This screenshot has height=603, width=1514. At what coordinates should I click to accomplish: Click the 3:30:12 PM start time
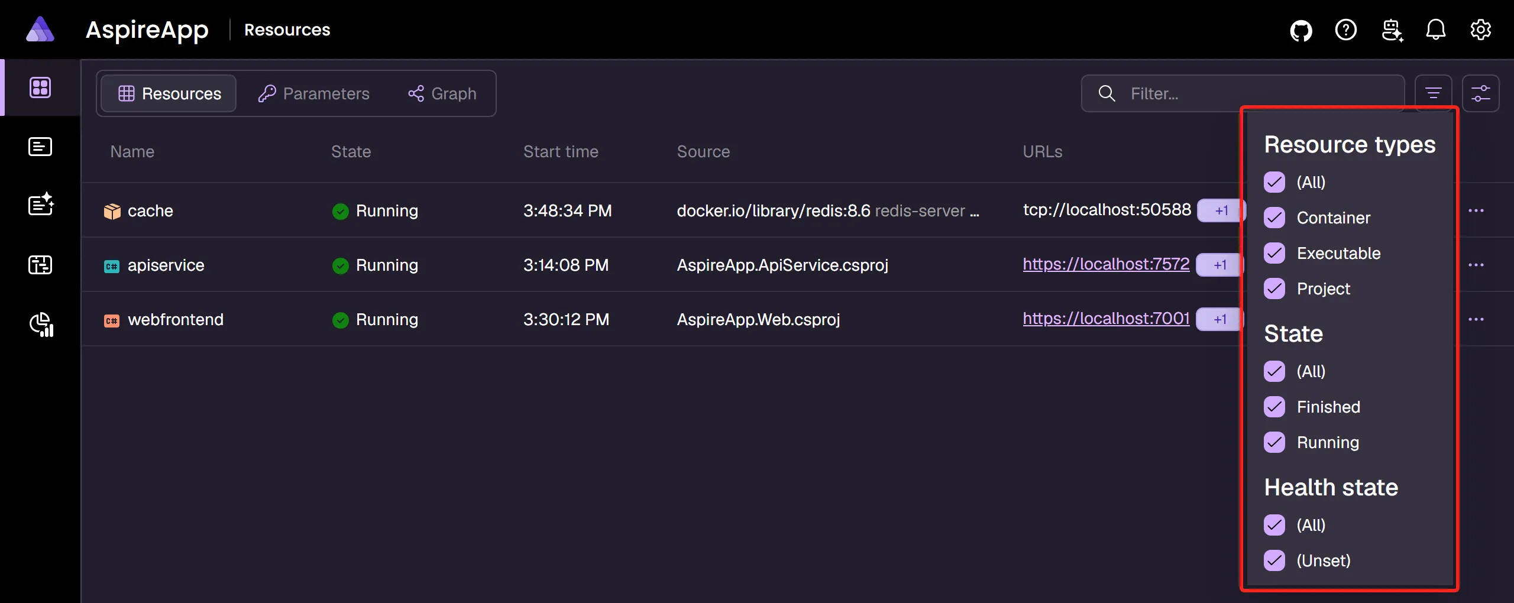click(566, 320)
